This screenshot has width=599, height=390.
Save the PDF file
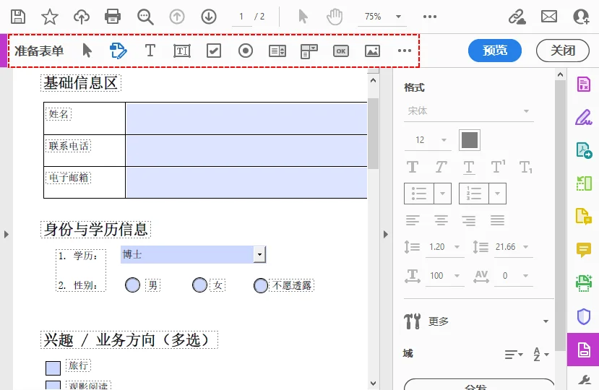point(18,17)
